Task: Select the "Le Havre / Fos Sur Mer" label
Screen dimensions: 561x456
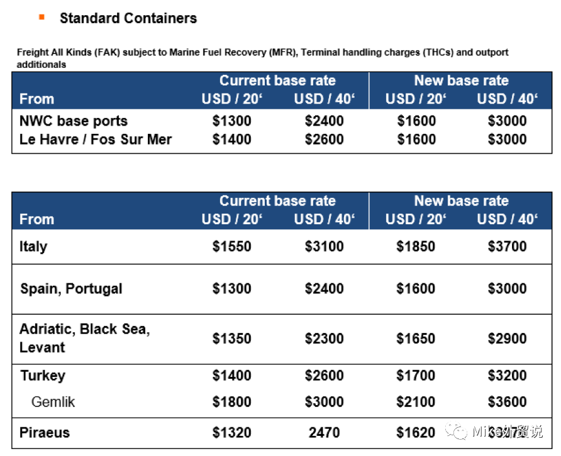Action: (96, 139)
